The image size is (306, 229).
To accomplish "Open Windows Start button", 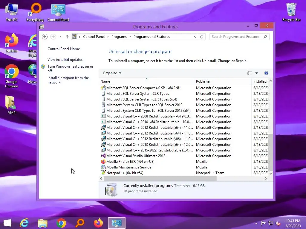I will [x=7, y=223].
